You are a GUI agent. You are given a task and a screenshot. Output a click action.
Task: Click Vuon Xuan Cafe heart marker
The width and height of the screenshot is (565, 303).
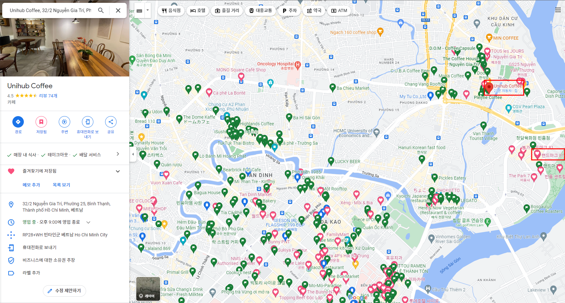(x=166, y=175)
